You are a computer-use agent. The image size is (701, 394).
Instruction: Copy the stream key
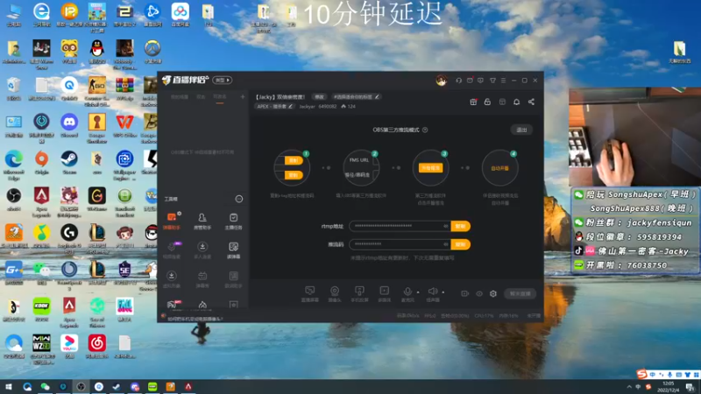(461, 244)
